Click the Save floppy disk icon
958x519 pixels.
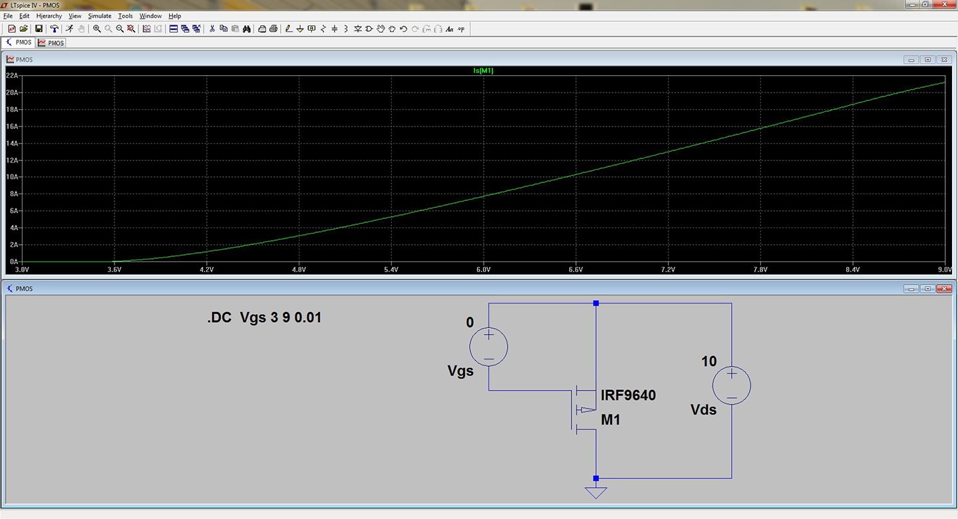[x=39, y=29]
